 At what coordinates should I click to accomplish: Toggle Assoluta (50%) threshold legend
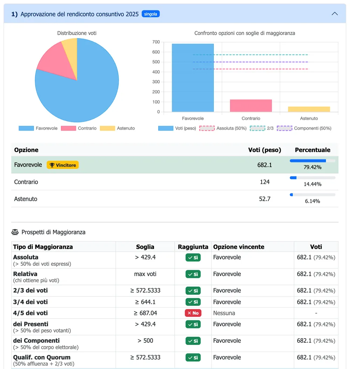coord(223,128)
